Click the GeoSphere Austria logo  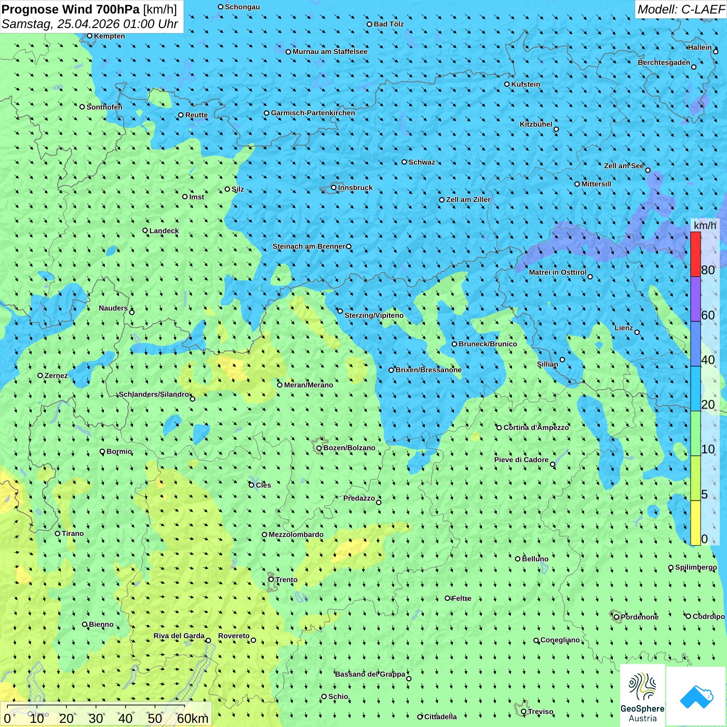[642, 696]
